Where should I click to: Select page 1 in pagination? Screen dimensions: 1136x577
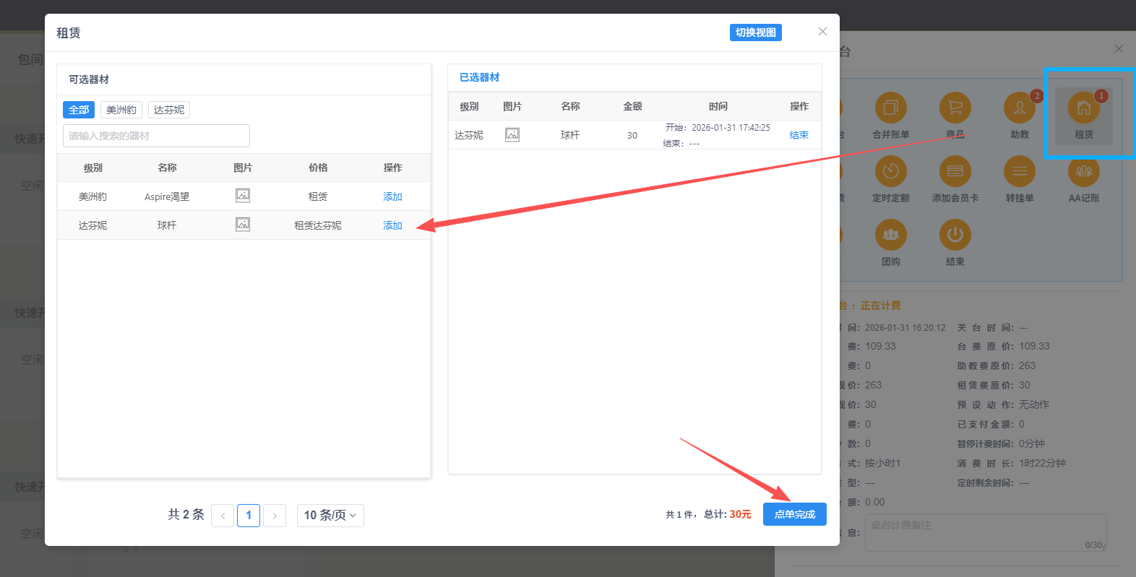tap(249, 516)
